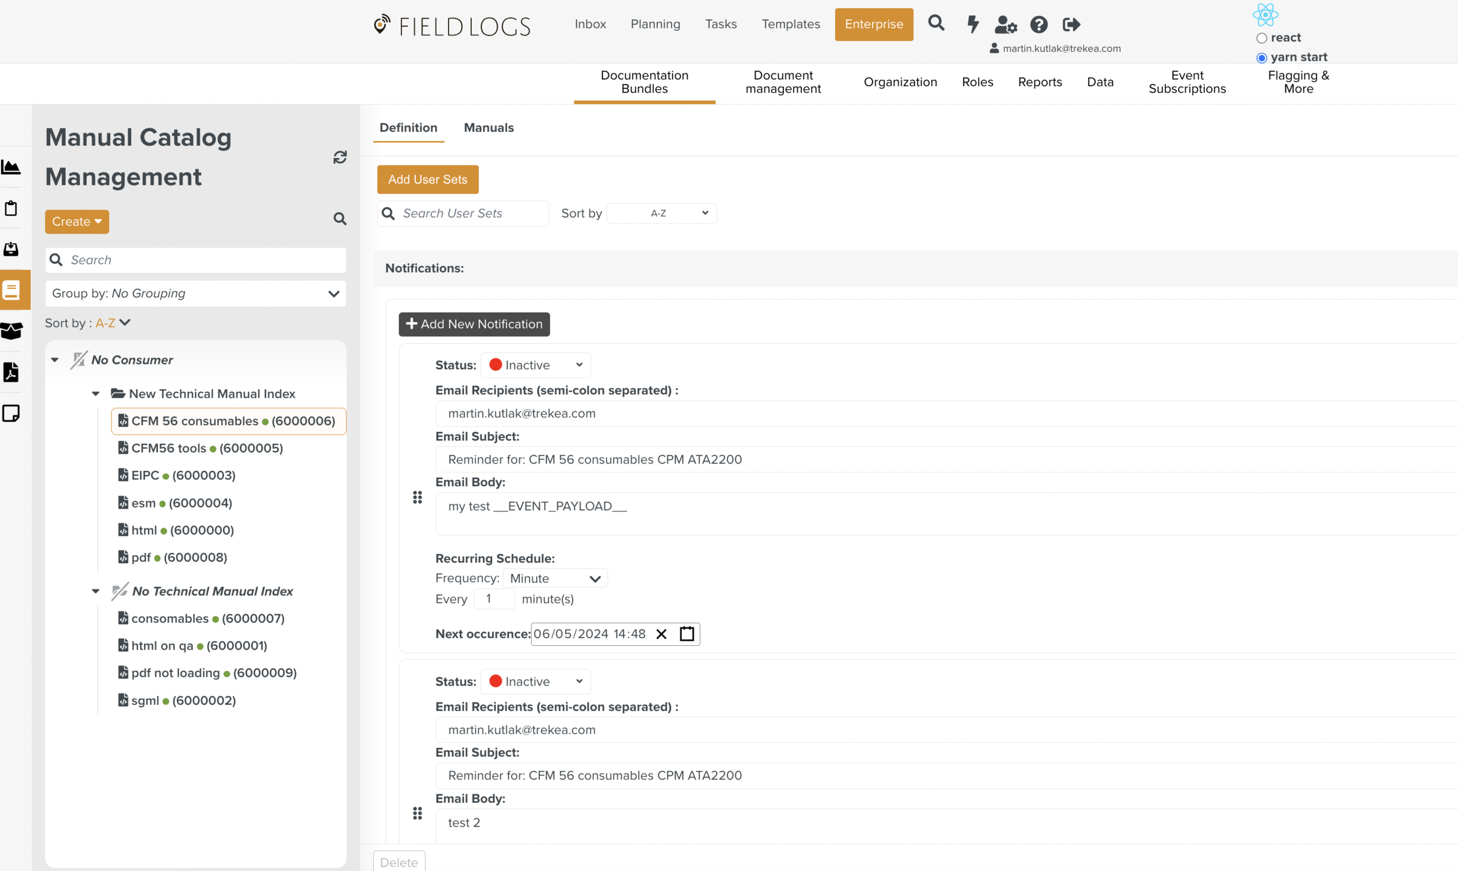Select the yarn start radio button
The image size is (1458, 871).
[x=1261, y=58]
